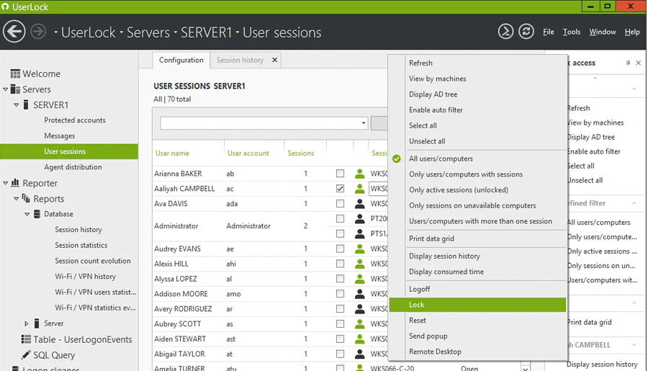
Task: Check Ava DAVIS's session checkbox
Action: (340, 203)
